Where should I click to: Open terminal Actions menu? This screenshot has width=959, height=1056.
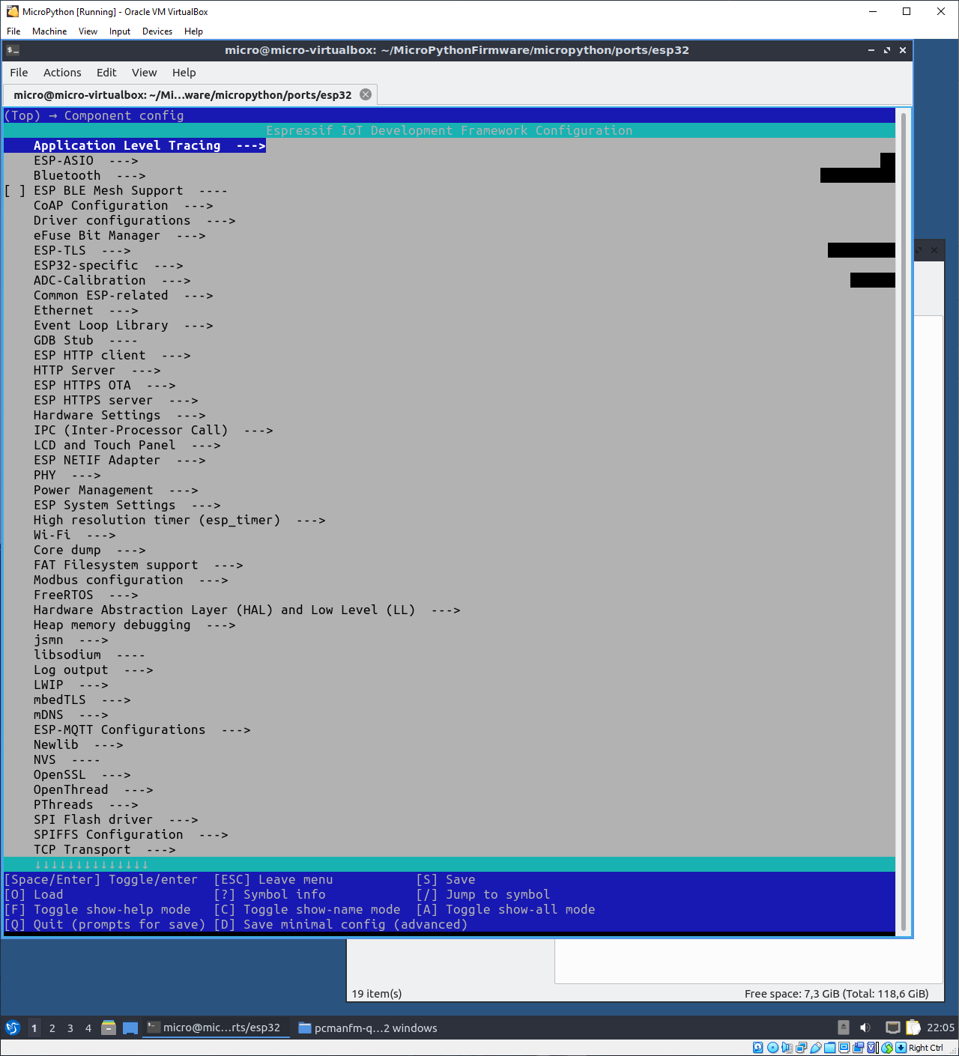[x=62, y=73]
